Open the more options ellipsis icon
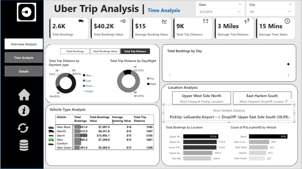The image size is (302, 169). tap(292, 101)
